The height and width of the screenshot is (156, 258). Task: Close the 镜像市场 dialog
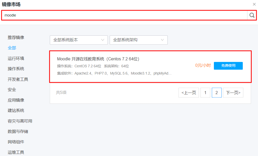(254, 4)
